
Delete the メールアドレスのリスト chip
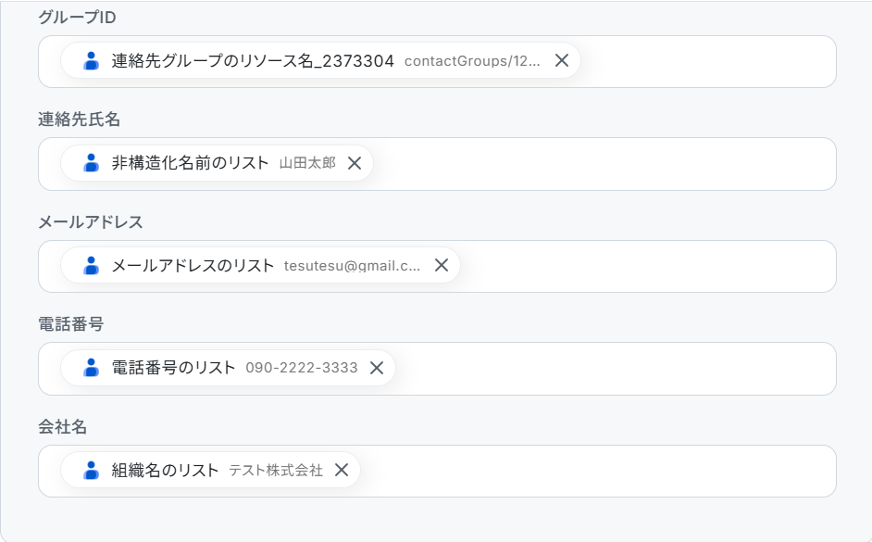442,266
